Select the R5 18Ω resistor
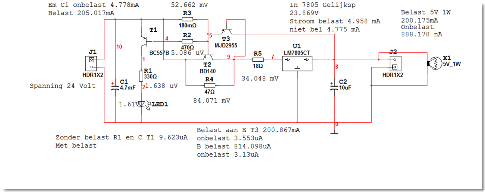485x192 pixels. pyautogui.click(x=258, y=60)
